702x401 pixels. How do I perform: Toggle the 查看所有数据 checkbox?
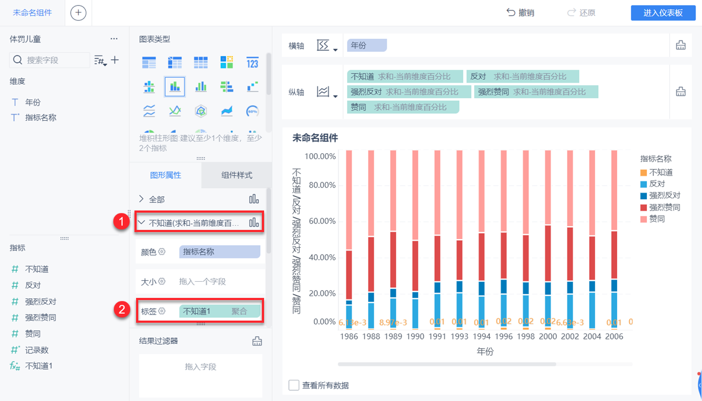(294, 385)
